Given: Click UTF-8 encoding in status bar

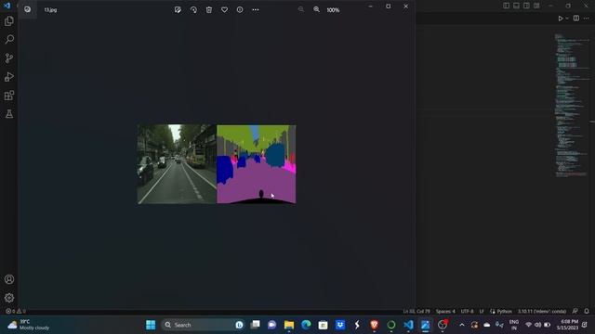Looking at the screenshot, I should (467, 312).
